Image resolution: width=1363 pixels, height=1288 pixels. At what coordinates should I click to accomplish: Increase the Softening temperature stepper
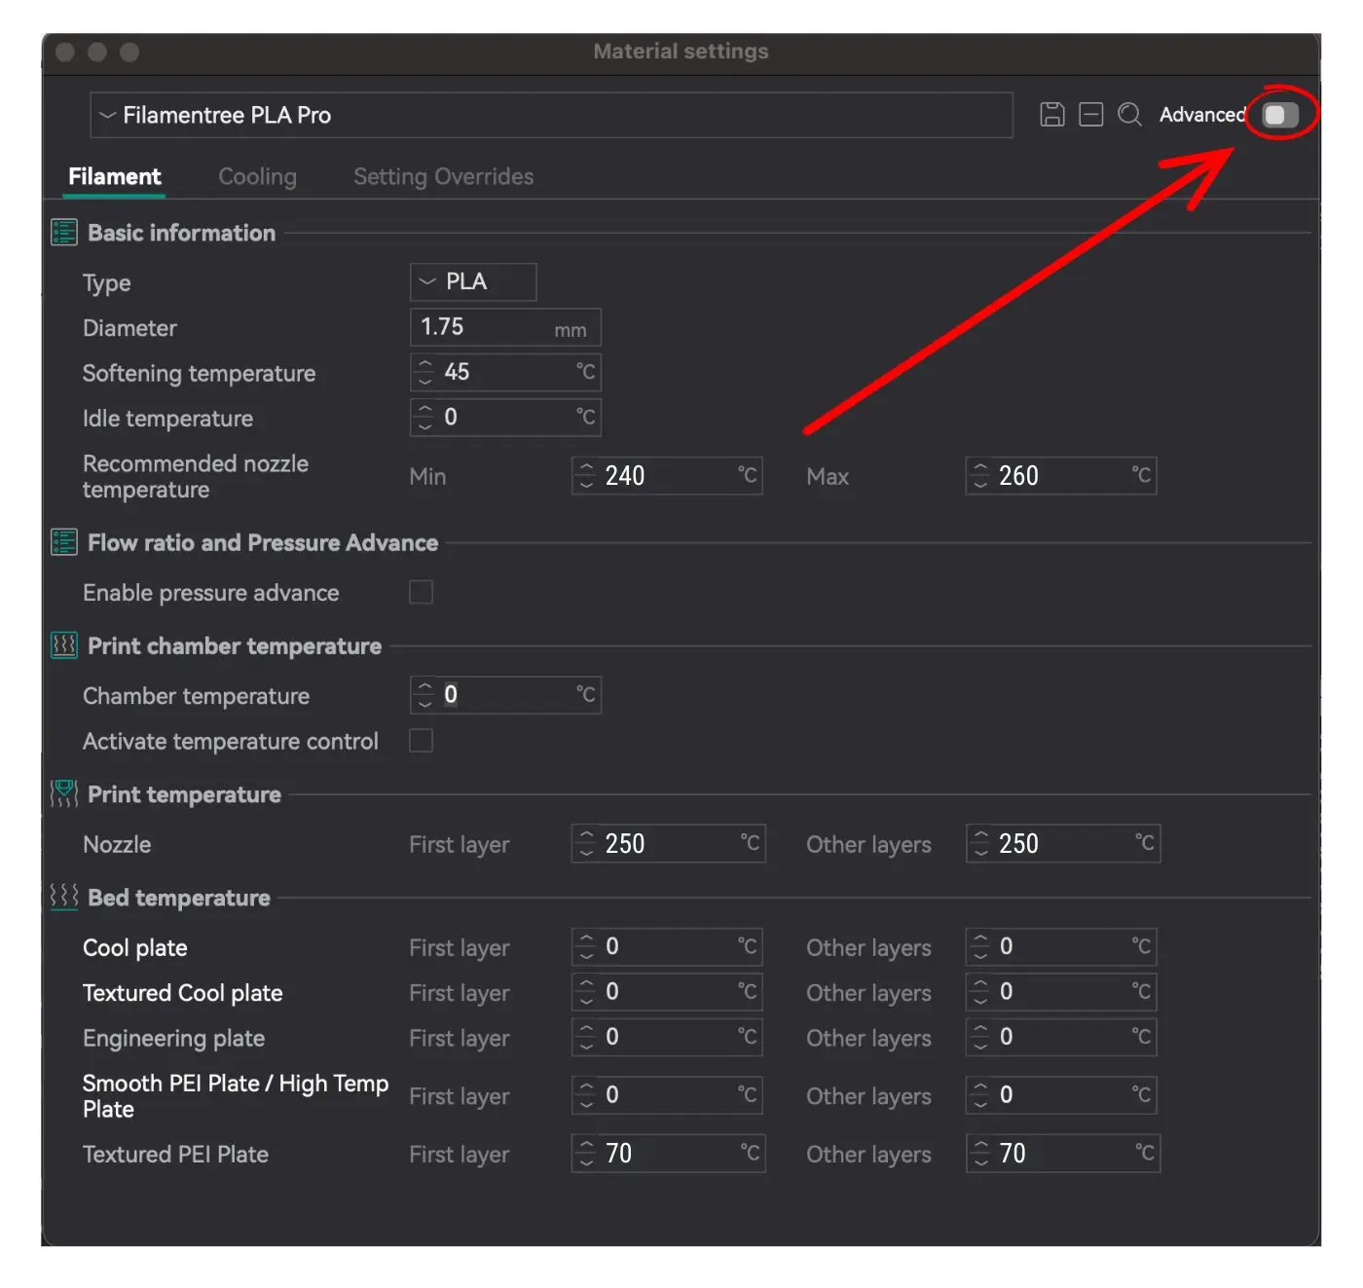(x=424, y=364)
